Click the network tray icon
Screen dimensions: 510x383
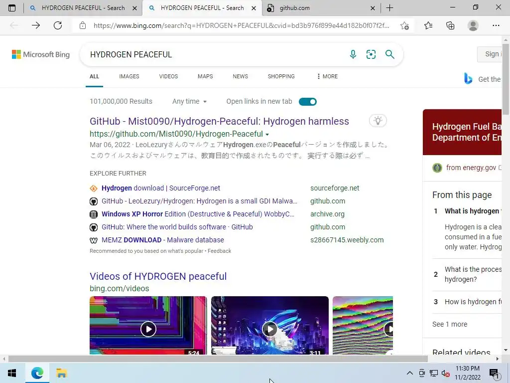[x=434, y=373]
